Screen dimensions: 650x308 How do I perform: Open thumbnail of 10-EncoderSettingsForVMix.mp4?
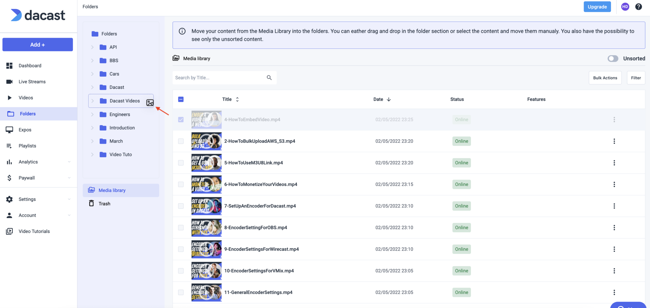coord(206,271)
